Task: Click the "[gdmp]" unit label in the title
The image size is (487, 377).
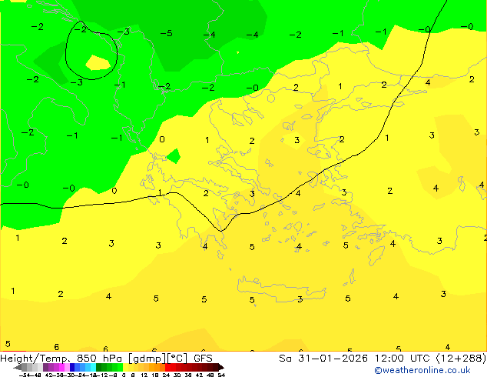Action: 147,359
